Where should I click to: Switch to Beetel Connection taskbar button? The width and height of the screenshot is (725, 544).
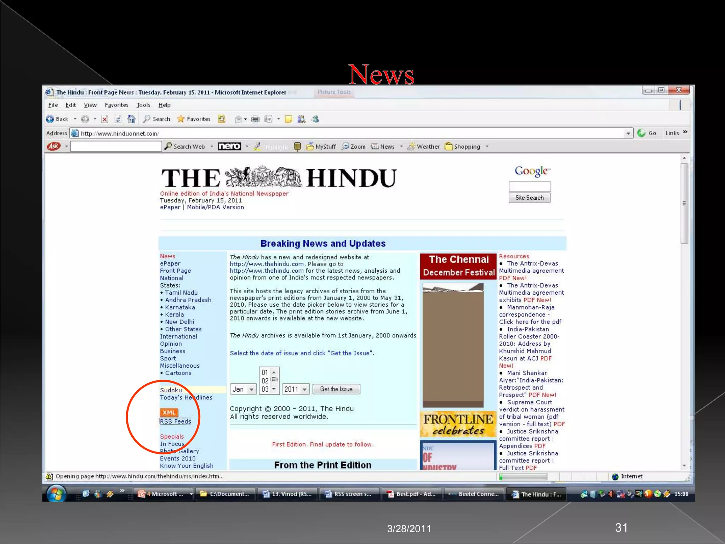click(x=474, y=494)
